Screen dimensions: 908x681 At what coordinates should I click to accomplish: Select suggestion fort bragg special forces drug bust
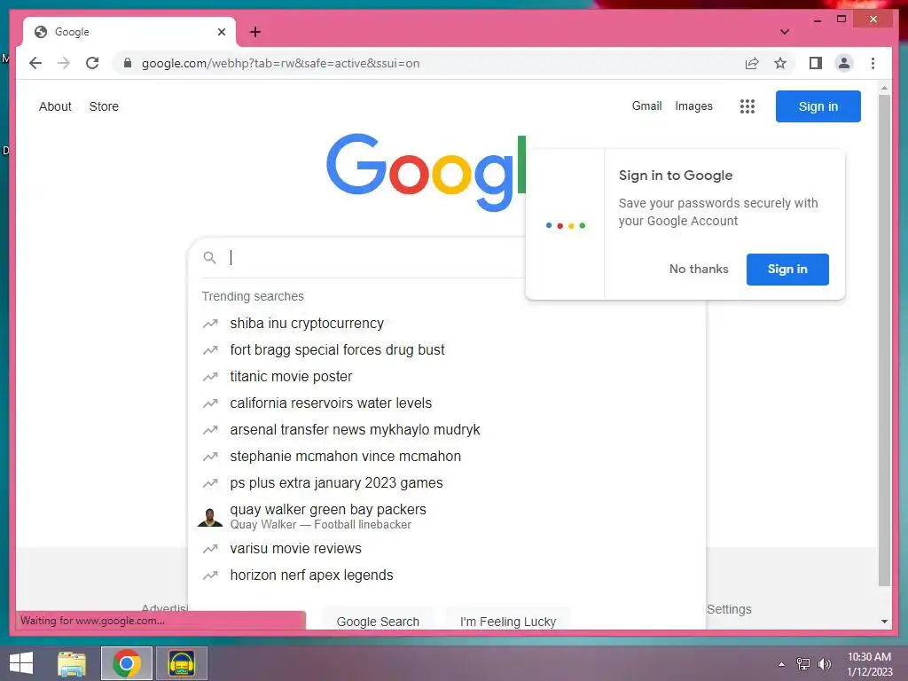447,349
